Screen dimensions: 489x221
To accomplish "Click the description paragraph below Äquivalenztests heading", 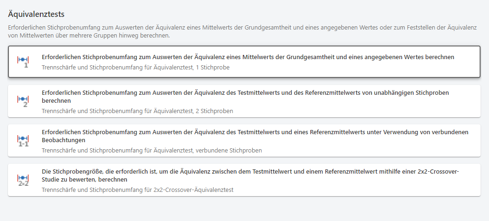I will [x=242, y=31].
